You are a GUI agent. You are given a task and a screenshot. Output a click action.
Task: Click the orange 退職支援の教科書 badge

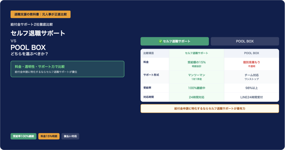pos(40,14)
